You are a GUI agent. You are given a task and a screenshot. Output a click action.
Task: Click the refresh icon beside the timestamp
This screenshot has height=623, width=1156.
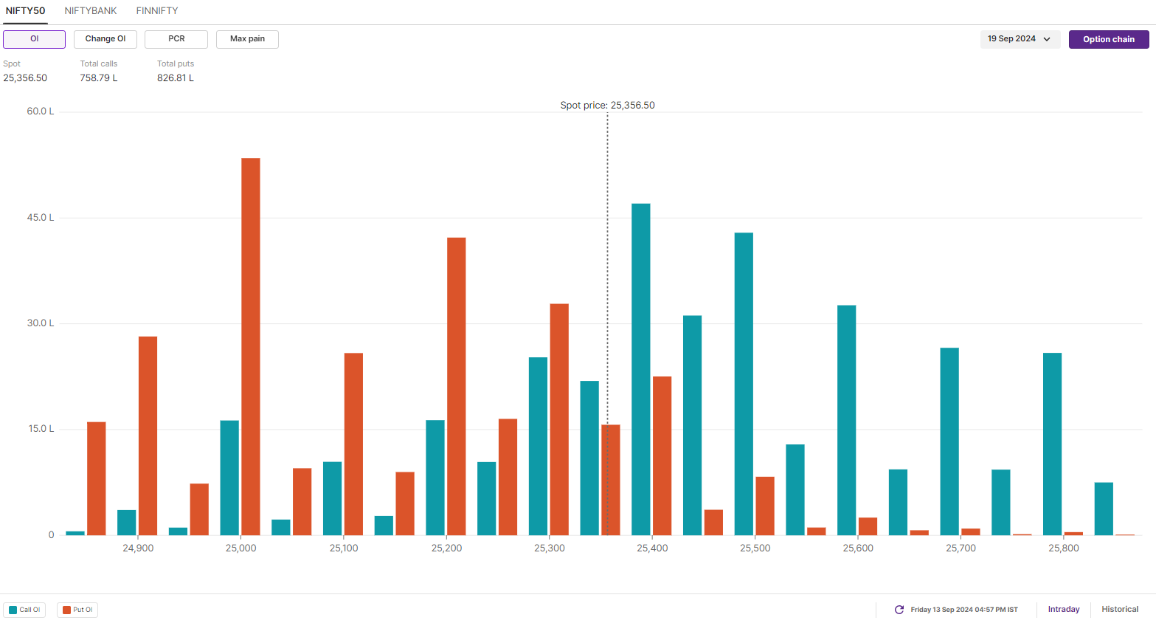[x=899, y=610]
